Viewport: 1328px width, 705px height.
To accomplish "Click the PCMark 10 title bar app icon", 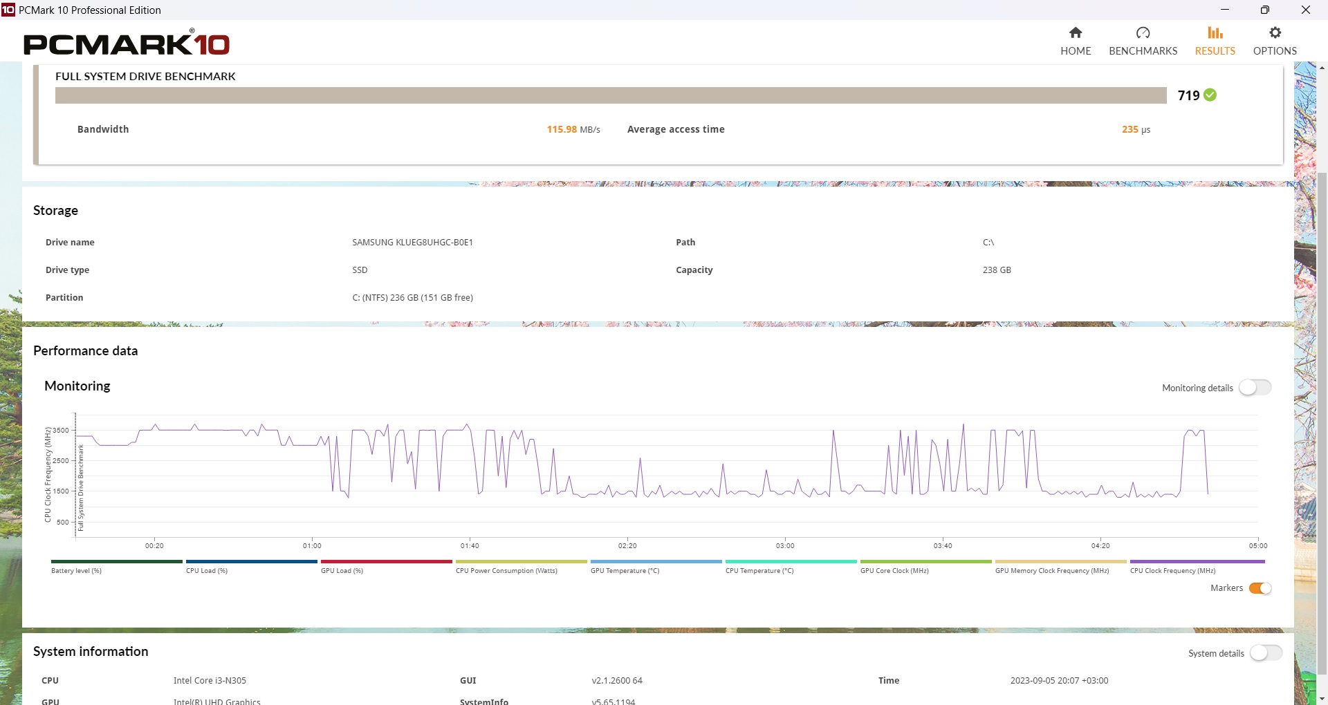I will coord(8,10).
